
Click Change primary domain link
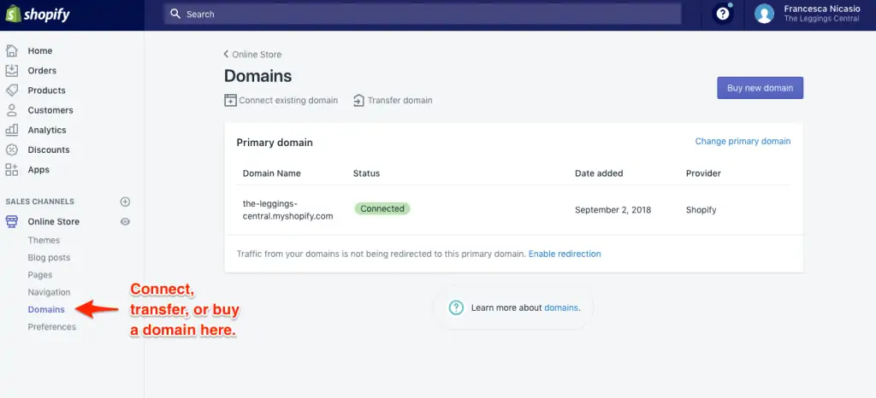(x=743, y=141)
